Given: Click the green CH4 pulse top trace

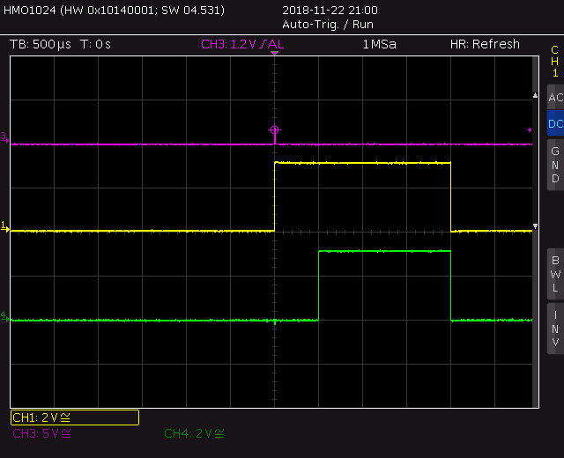Looking at the screenshot, I should click(x=384, y=251).
